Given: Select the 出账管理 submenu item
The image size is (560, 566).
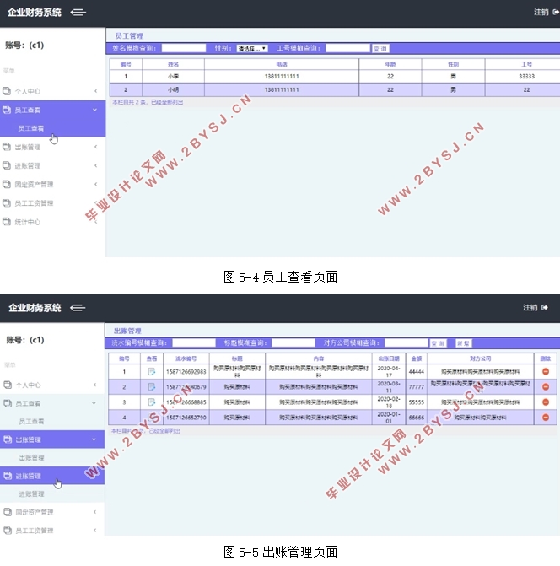Looking at the screenshot, I should pyautogui.click(x=31, y=457).
